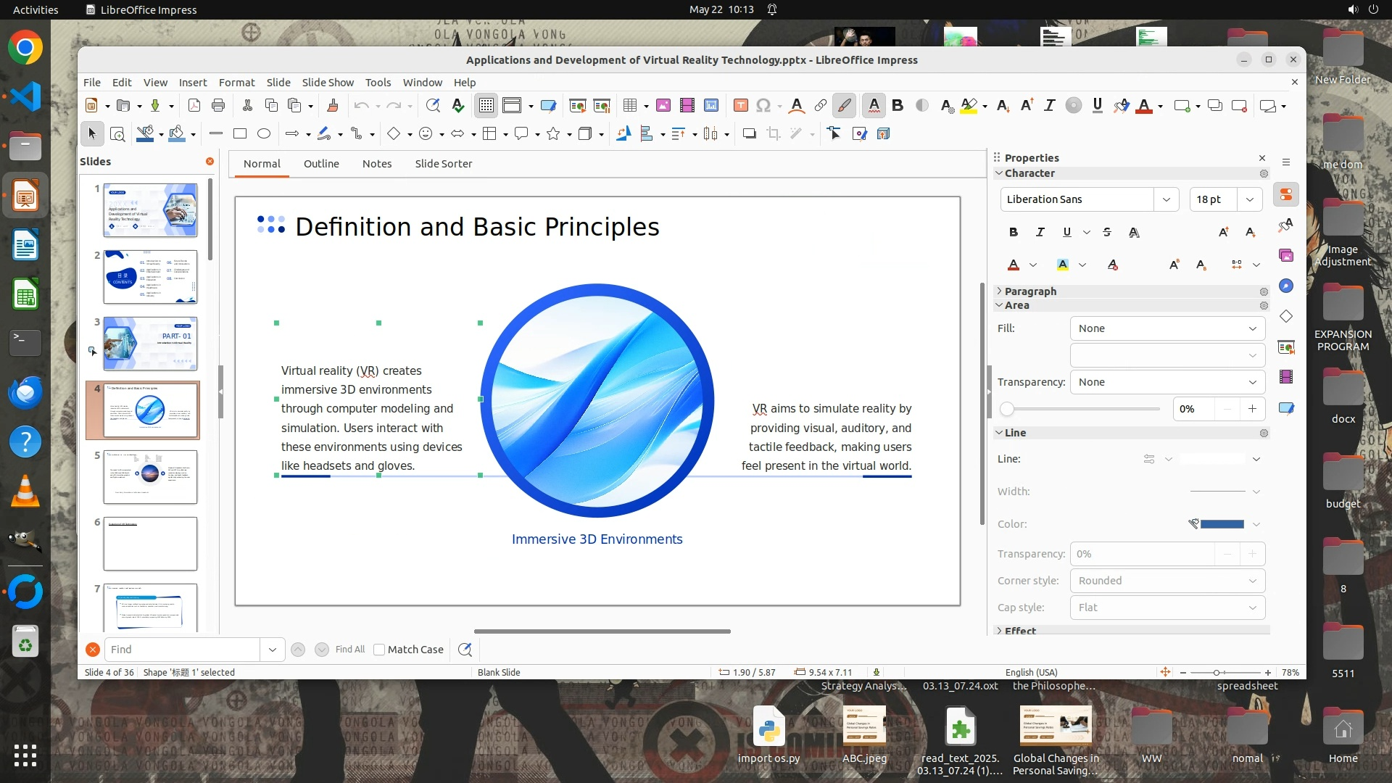
Task: Enable the Match Case checkbox
Action: click(x=379, y=650)
